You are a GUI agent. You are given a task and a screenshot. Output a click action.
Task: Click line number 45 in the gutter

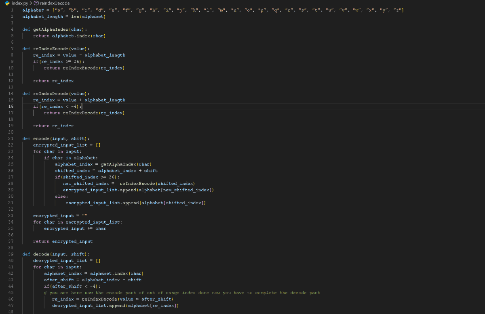pyautogui.click(x=11, y=293)
